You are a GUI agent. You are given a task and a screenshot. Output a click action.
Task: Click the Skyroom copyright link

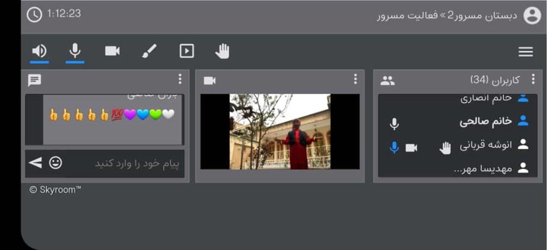[55, 190]
